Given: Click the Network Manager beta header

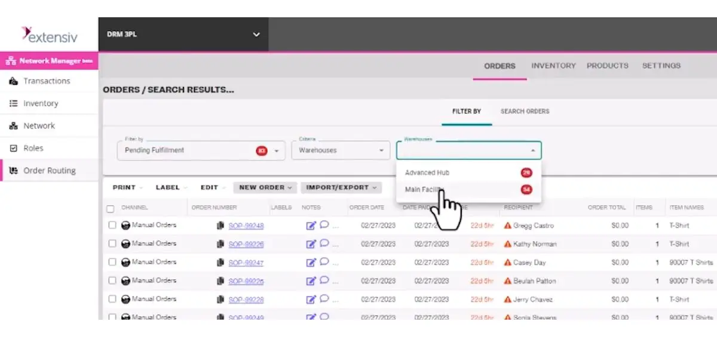Looking at the screenshot, I should pos(49,61).
